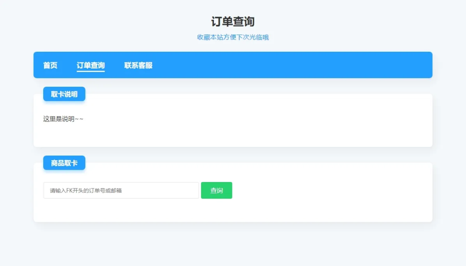Screen dimensions: 466x266
Task: Click the 收藏本站方便下次光临哦 subtitle text
Action: pyautogui.click(x=233, y=37)
